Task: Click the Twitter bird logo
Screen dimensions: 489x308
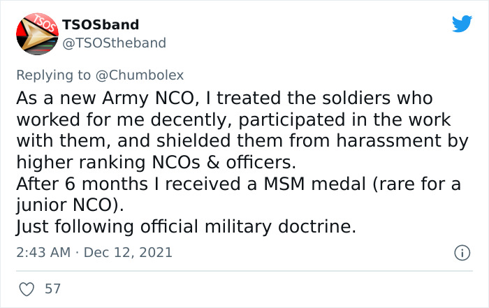Action: point(462,24)
